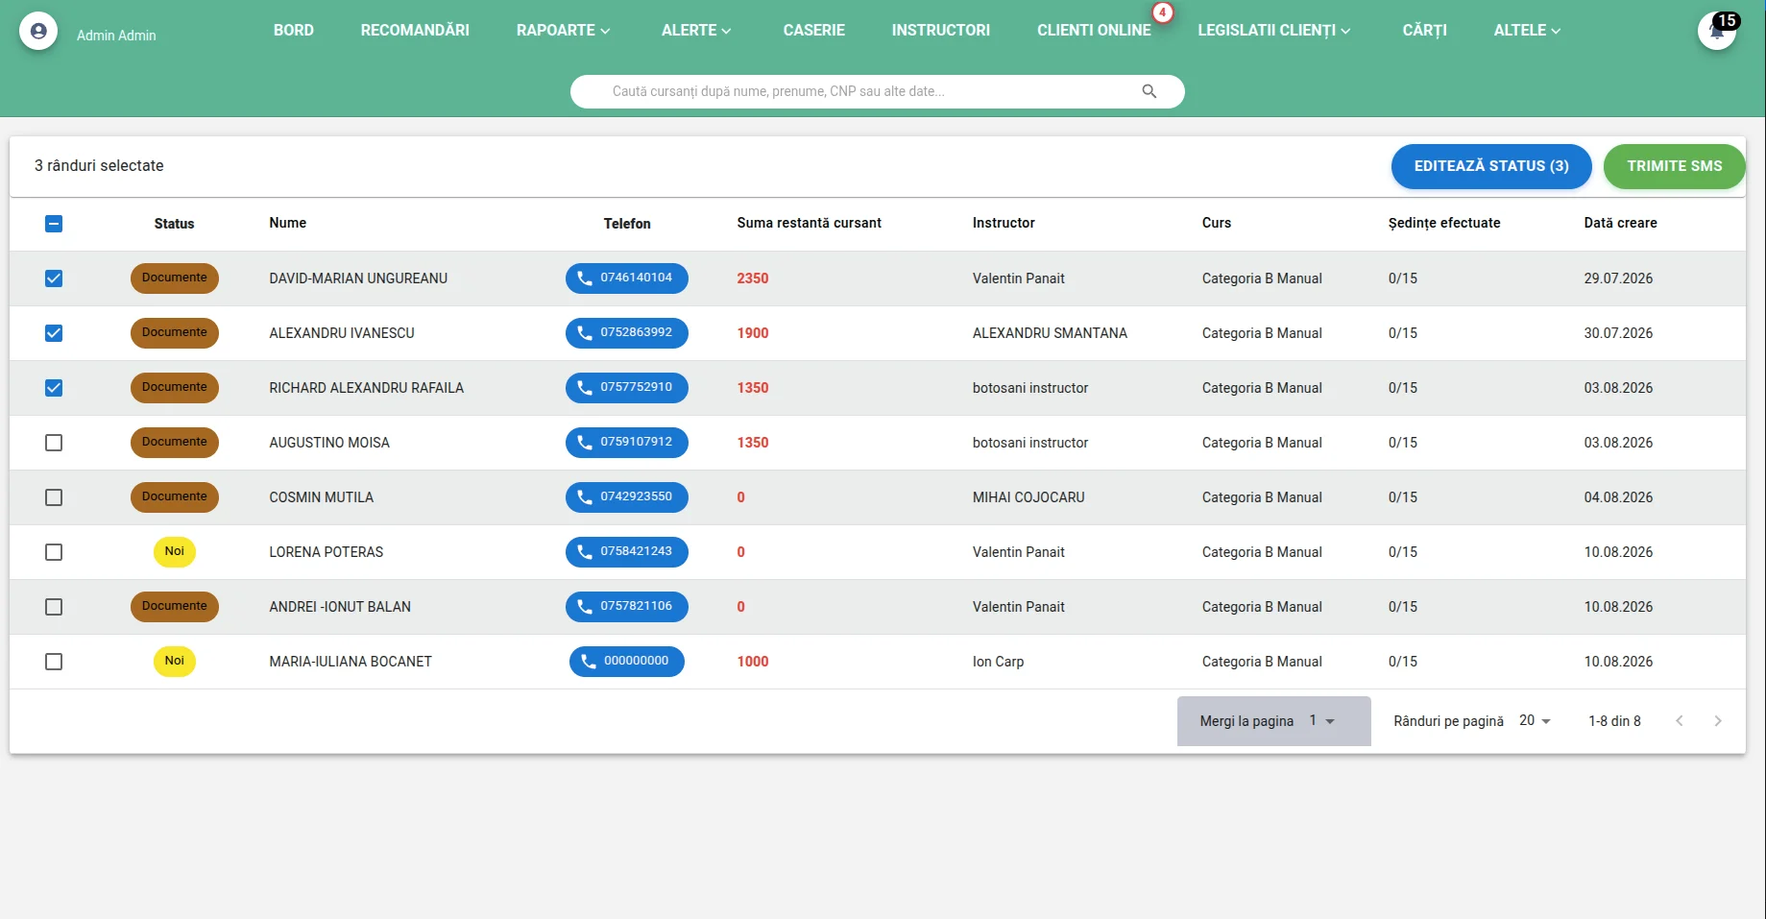Screen dimensions: 1766x919
Task: Call phone number 0758421243
Action: tap(627, 552)
